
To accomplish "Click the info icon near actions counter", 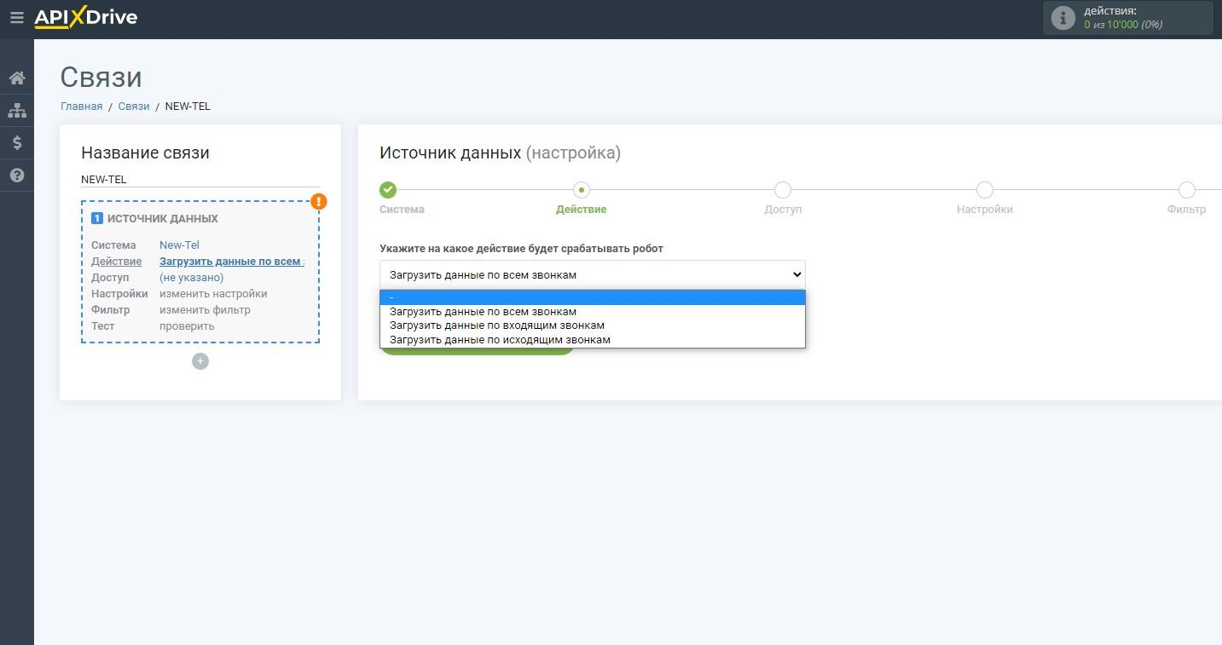I will (x=1063, y=18).
